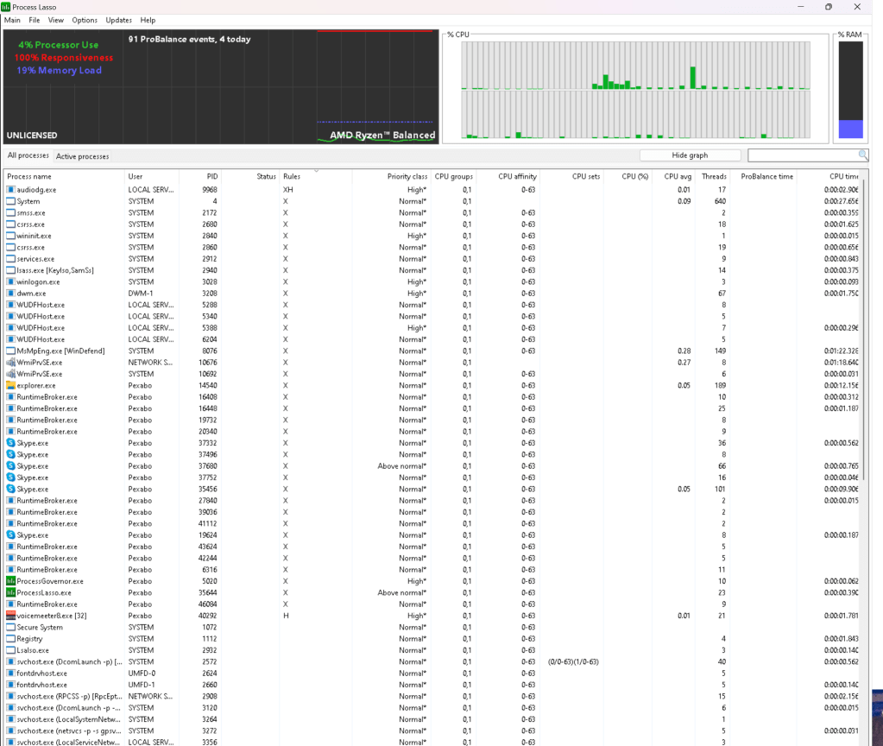Click the services.exe process icon
The height and width of the screenshot is (746, 883).
click(10, 259)
